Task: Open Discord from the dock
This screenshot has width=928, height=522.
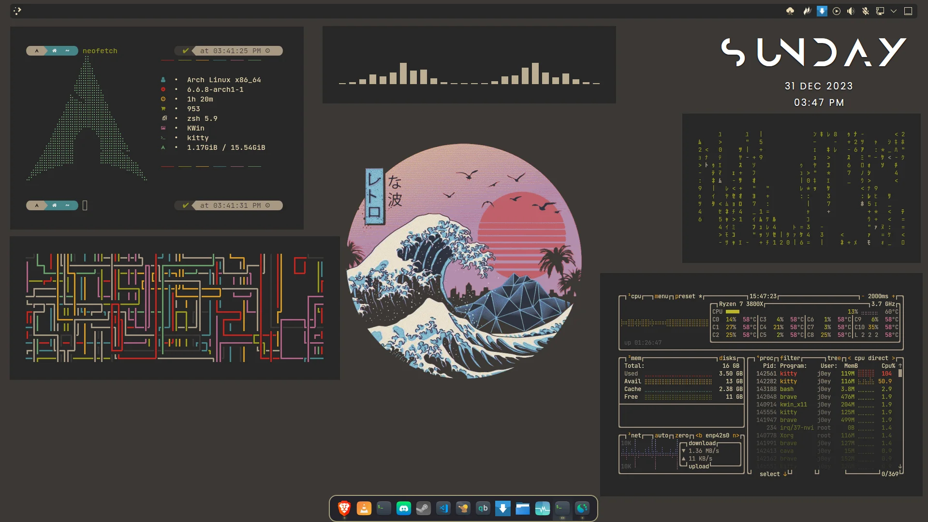Action: pyautogui.click(x=403, y=508)
